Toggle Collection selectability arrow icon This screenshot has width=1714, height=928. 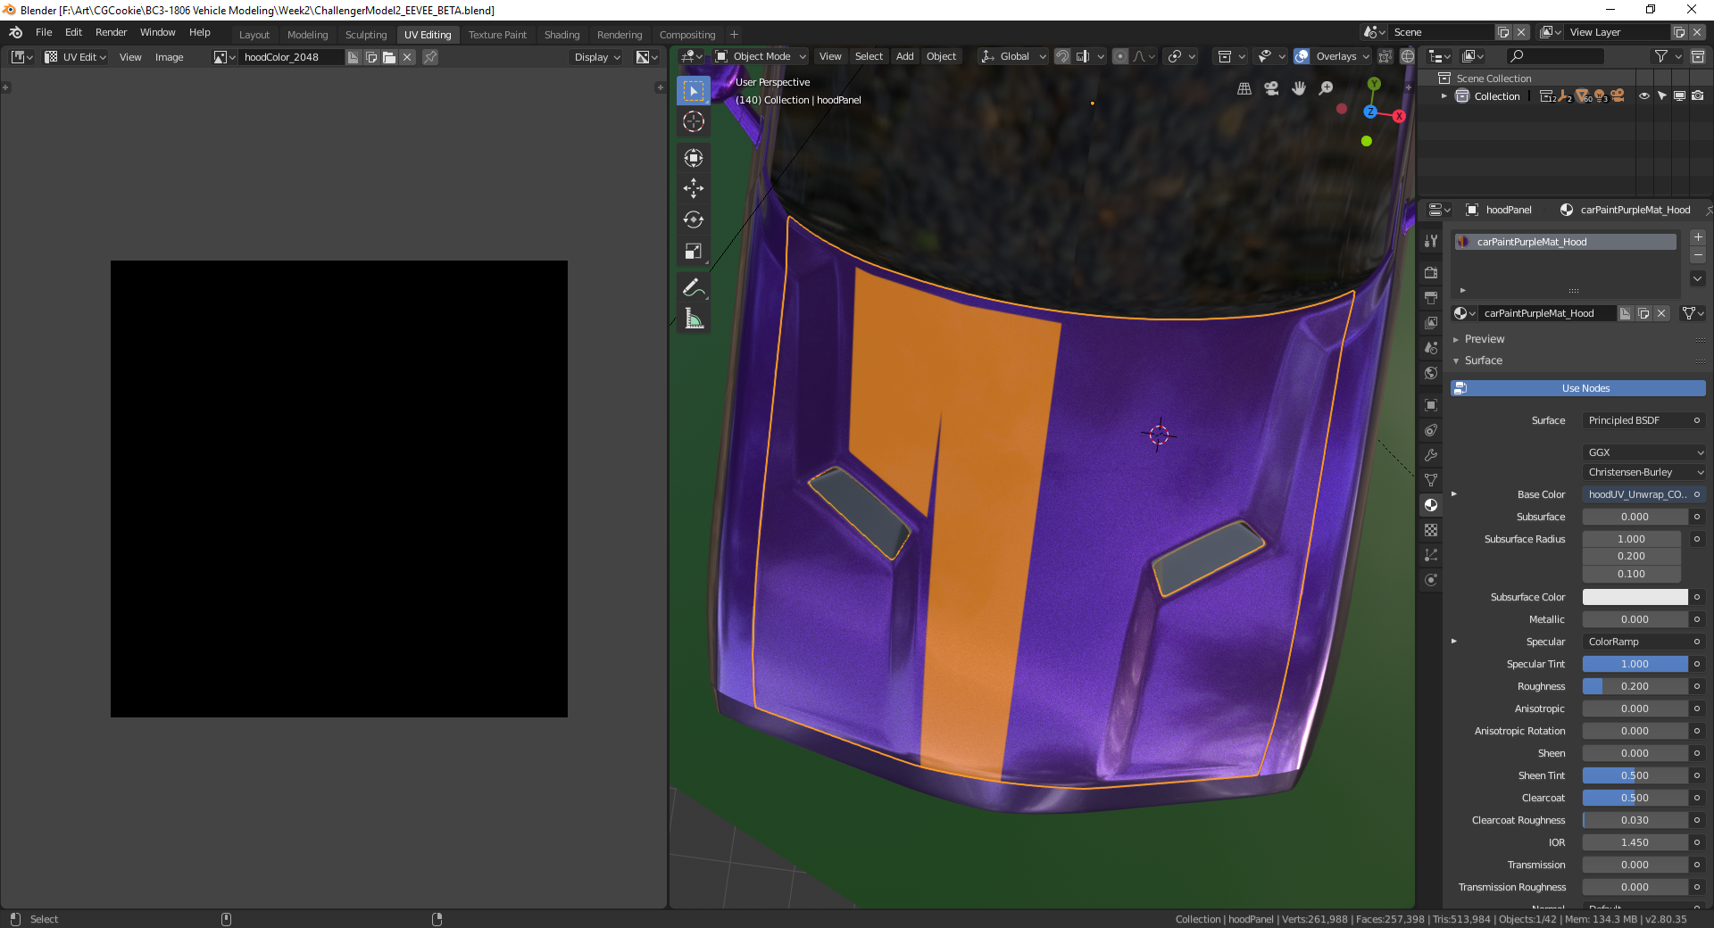pos(1662,96)
